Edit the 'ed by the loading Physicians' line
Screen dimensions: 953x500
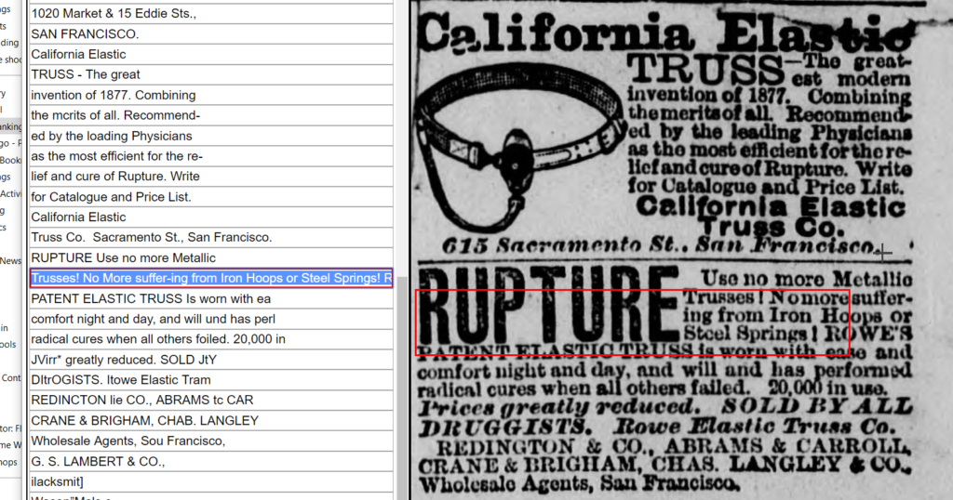coord(211,136)
